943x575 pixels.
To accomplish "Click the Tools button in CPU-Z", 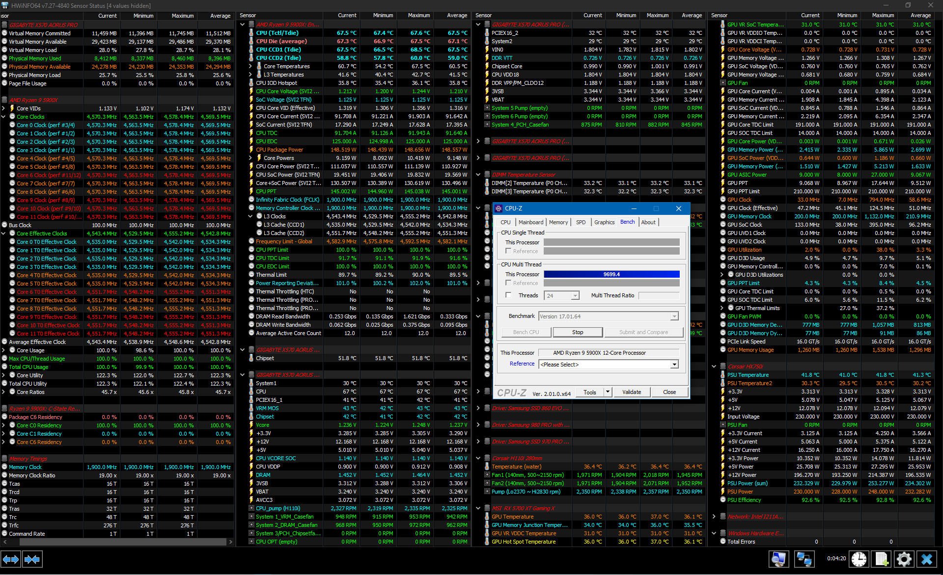I will (590, 392).
